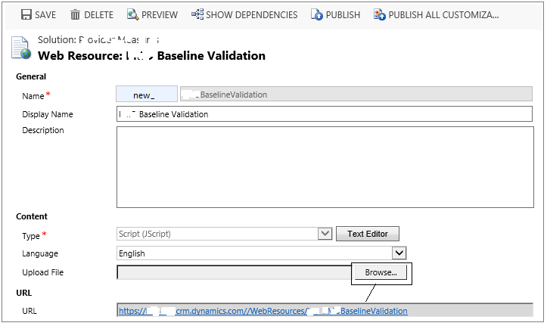The width and height of the screenshot is (547, 326).
Task: Expand the Type dropdown arrow
Action: click(x=325, y=234)
